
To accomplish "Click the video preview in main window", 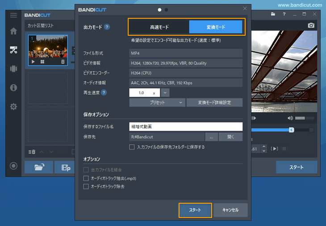I will 284,71.
